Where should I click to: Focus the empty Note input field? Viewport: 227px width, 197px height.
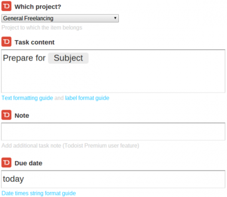pyautogui.click(x=113, y=131)
